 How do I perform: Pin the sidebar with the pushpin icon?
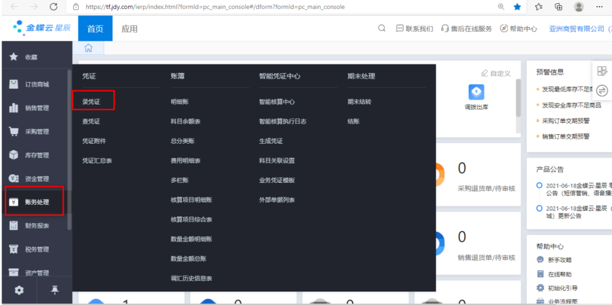(54, 290)
